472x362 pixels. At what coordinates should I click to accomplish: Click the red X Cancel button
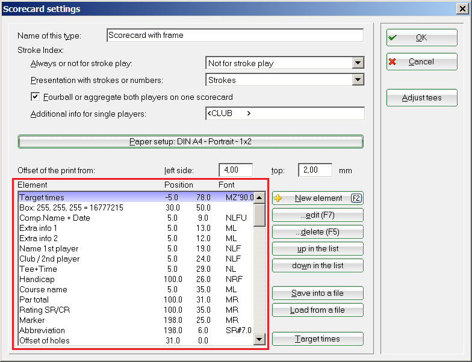[x=421, y=62]
